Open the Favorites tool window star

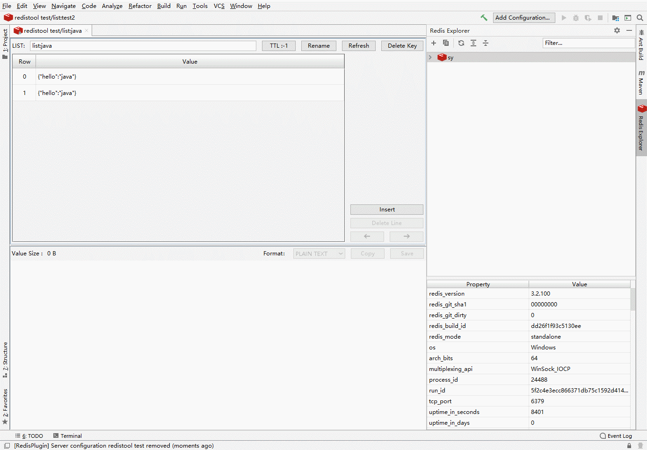coord(5,422)
